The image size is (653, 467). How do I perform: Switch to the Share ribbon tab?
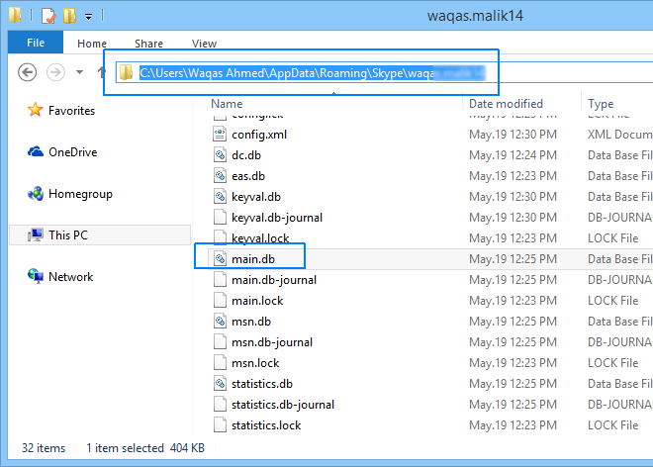[148, 44]
